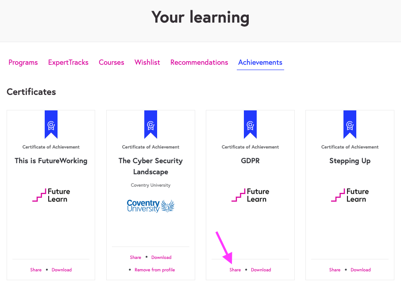Viewport: 401px width, 286px height.
Task: Open the Wishlist tab
Action: tap(147, 63)
